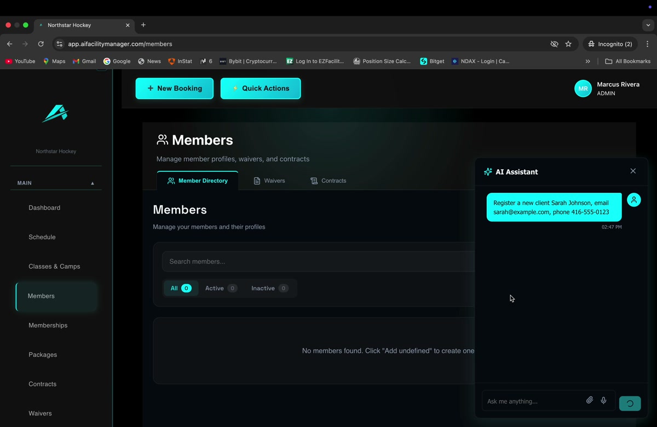Open the Quick Actions button

click(260, 89)
